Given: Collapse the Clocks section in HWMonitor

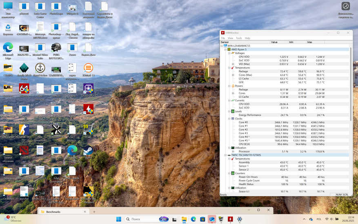Looking at the screenshot, I should (x=229, y=119).
